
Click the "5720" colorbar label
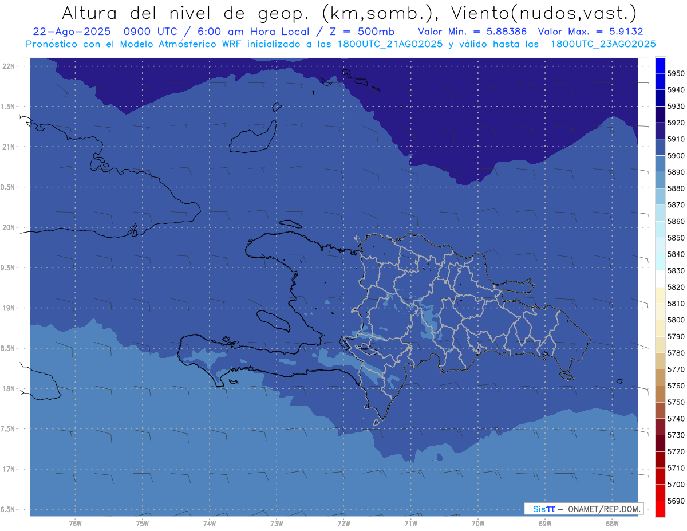[676, 452]
